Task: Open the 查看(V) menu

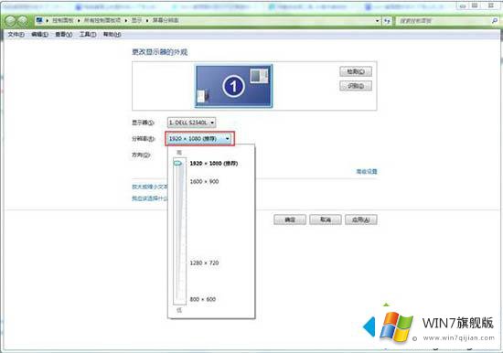Action: click(x=63, y=35)
